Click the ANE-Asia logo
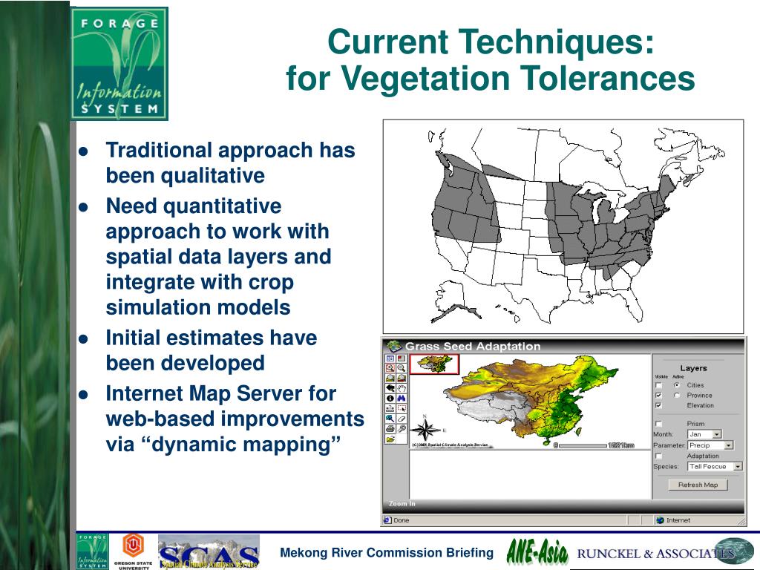 coord(537,552)
